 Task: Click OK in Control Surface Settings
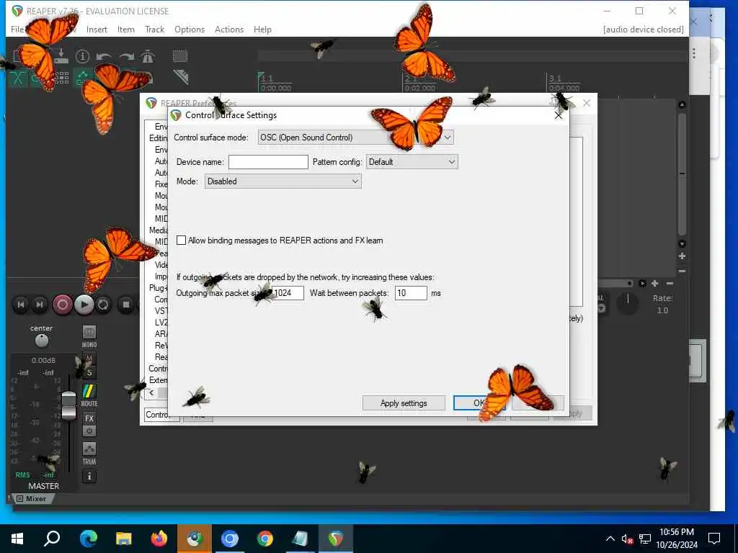479,403
